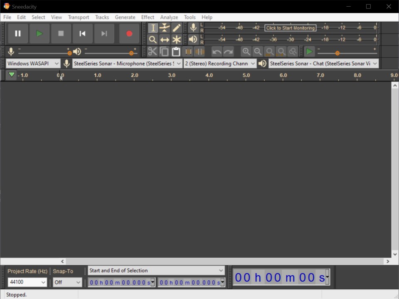Open the selection end time format arrow

point(223,282)
